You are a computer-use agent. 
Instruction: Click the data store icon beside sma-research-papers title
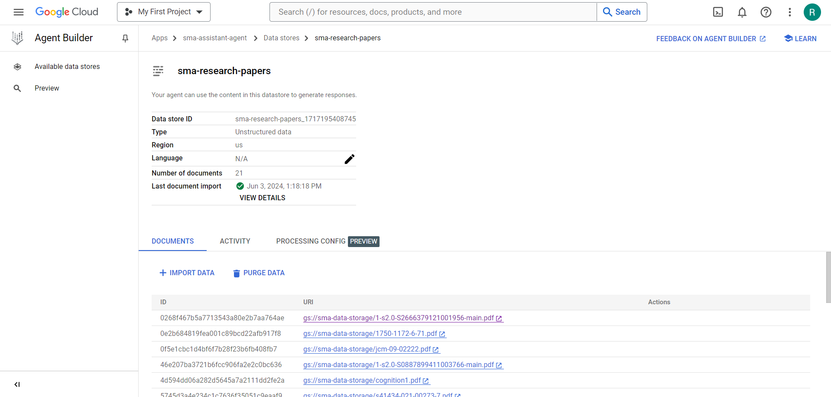click(x=158, y=71)
